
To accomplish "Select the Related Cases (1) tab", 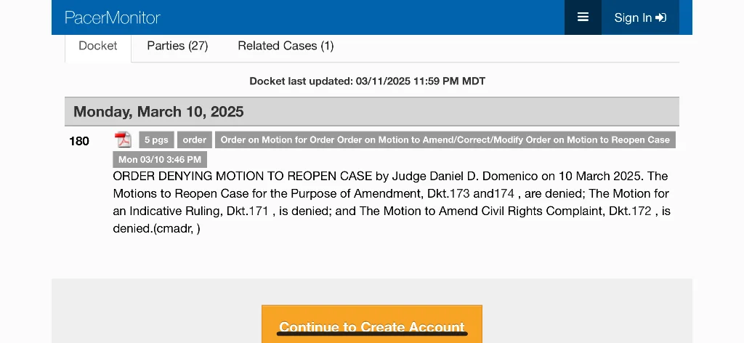I will (286, 46).
